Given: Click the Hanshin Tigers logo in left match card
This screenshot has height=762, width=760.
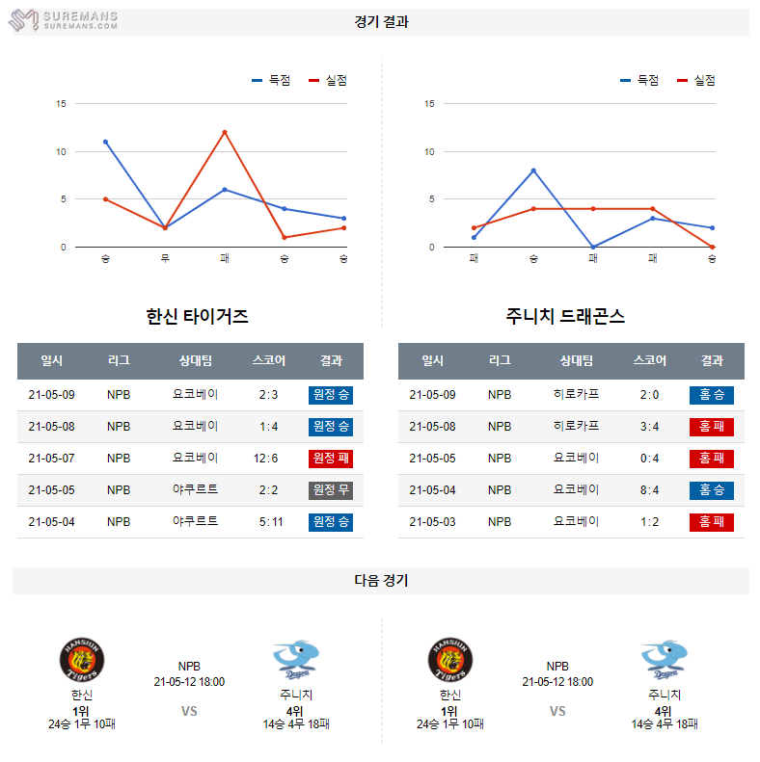Looking at the screenshot, I should [82, 660].
